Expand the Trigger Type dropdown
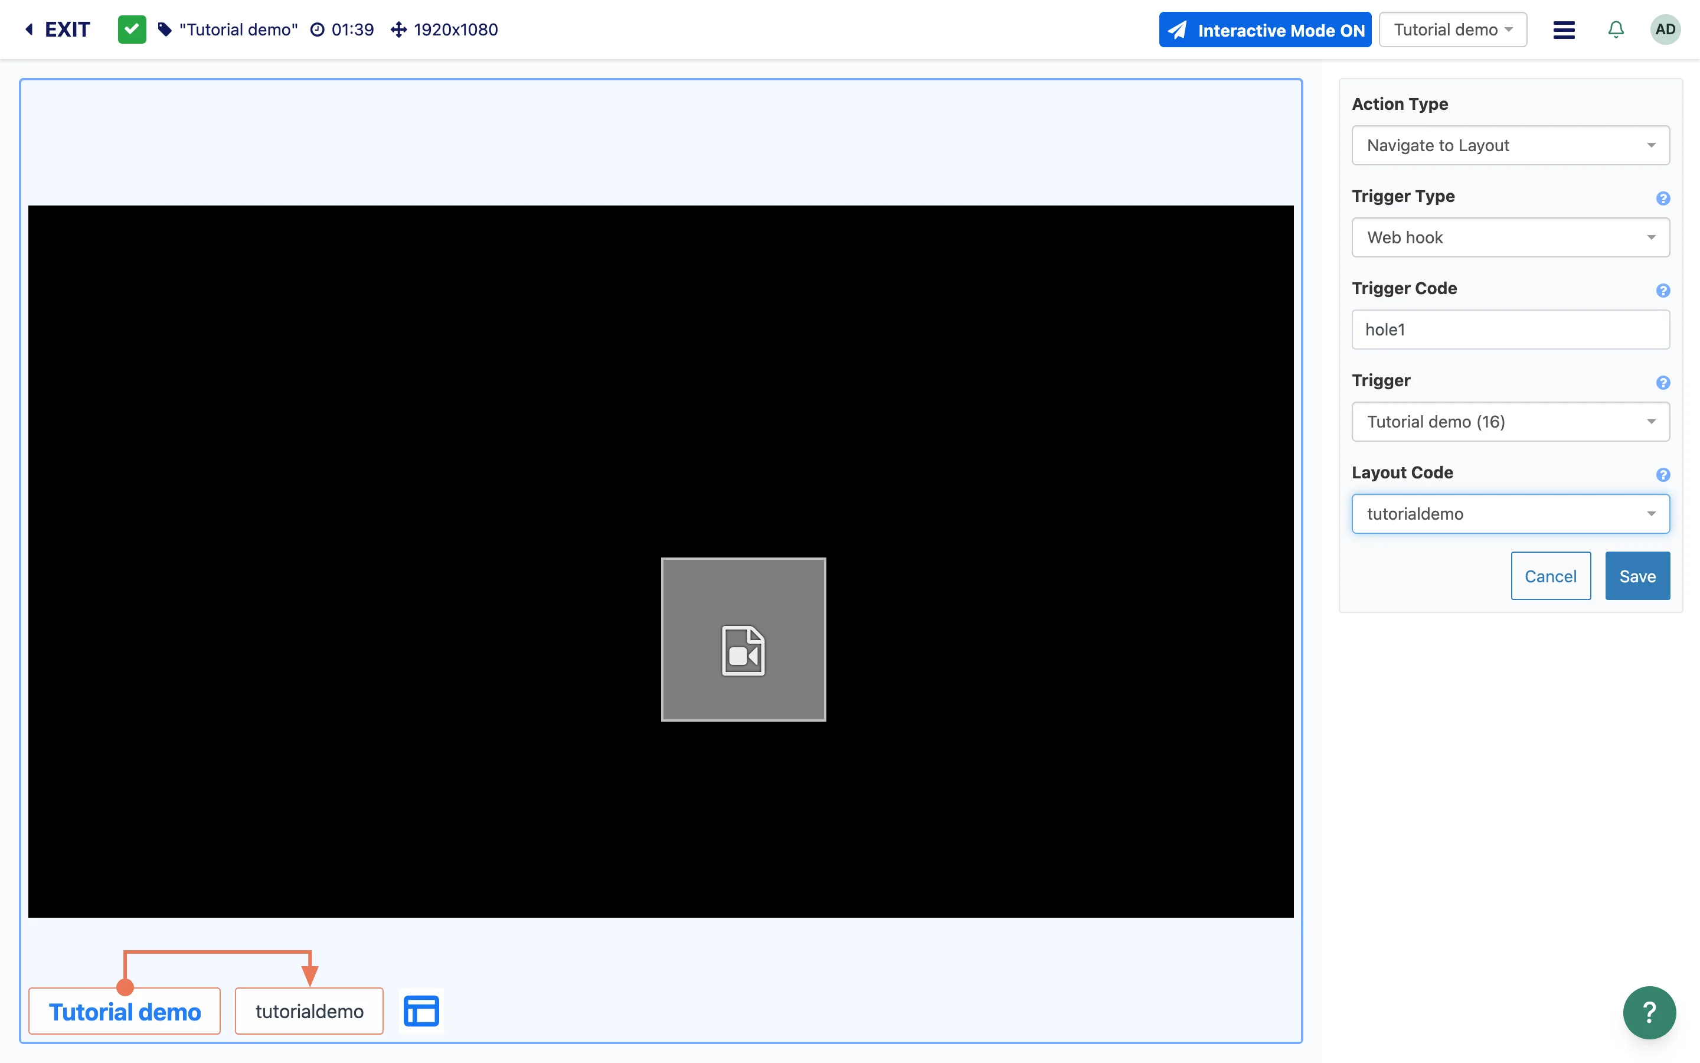This screenshot has height=1063, width=1700. [1511, 237]
